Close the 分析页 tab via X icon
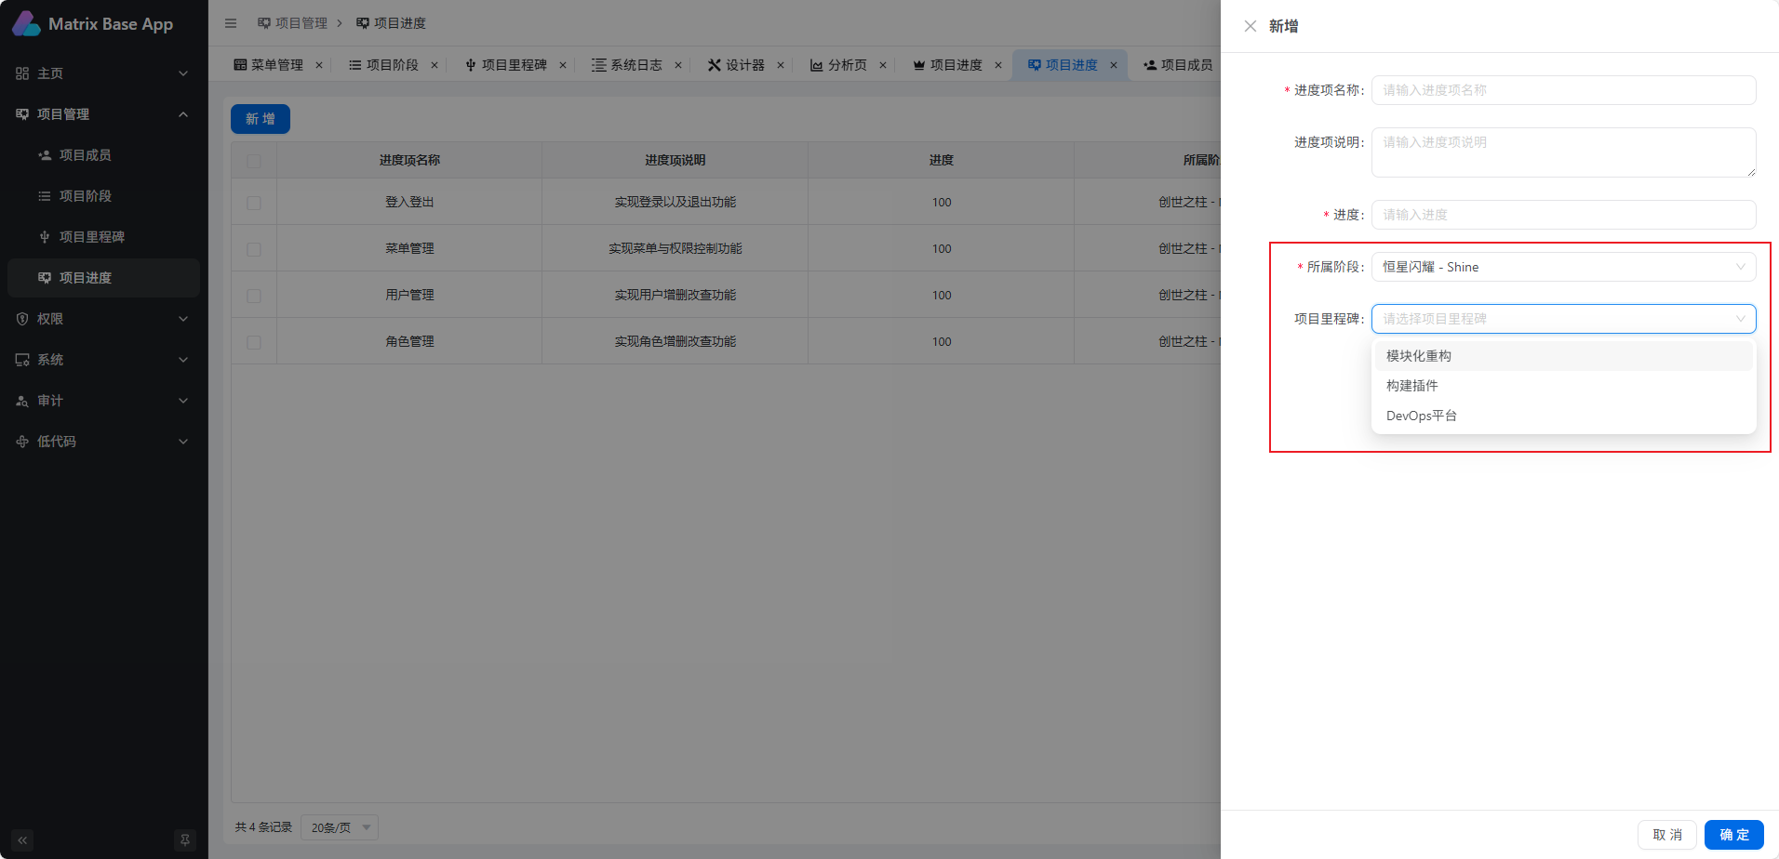This screenshot has height=859, width=1779. (883, 65)
